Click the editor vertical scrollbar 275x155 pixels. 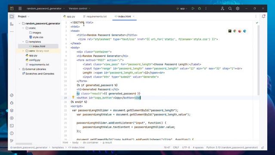(x=258, y=60)
